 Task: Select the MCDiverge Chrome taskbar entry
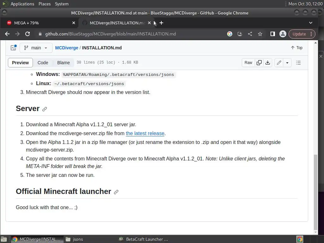coord(37,239)
